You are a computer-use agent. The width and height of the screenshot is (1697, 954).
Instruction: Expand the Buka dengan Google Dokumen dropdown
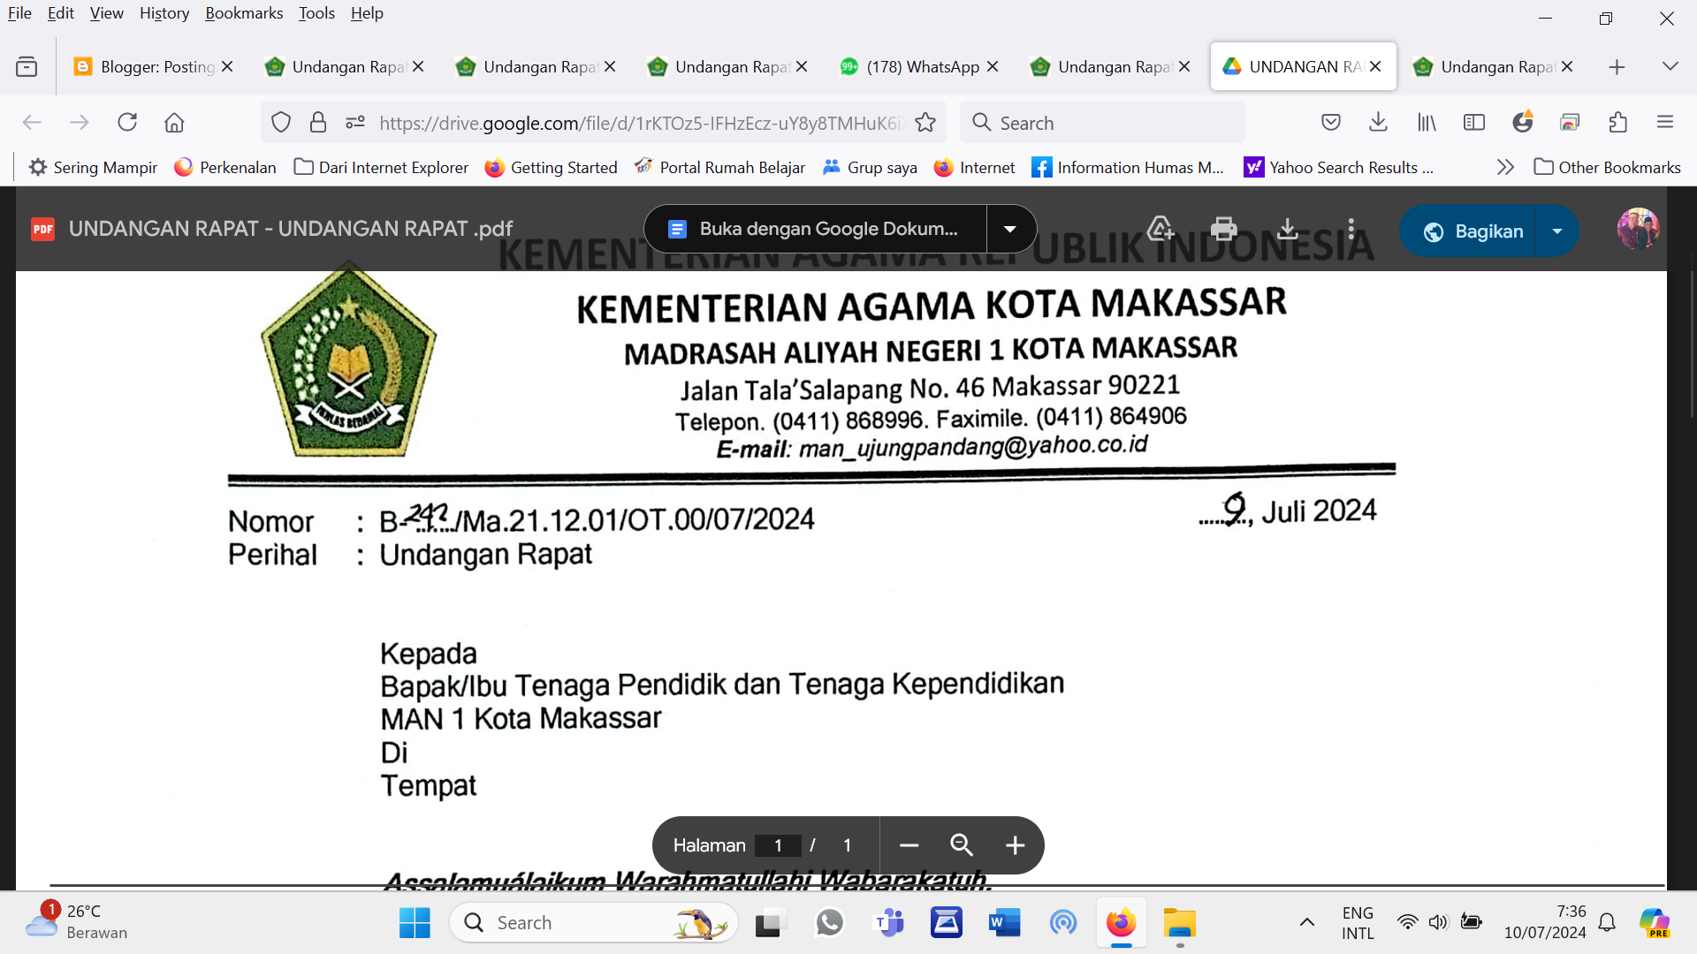[x=1010, y=228]
